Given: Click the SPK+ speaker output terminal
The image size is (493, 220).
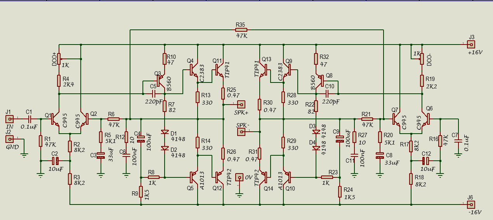Looking at the screenshot, I should pyautogui.click(x=241, y=105).
